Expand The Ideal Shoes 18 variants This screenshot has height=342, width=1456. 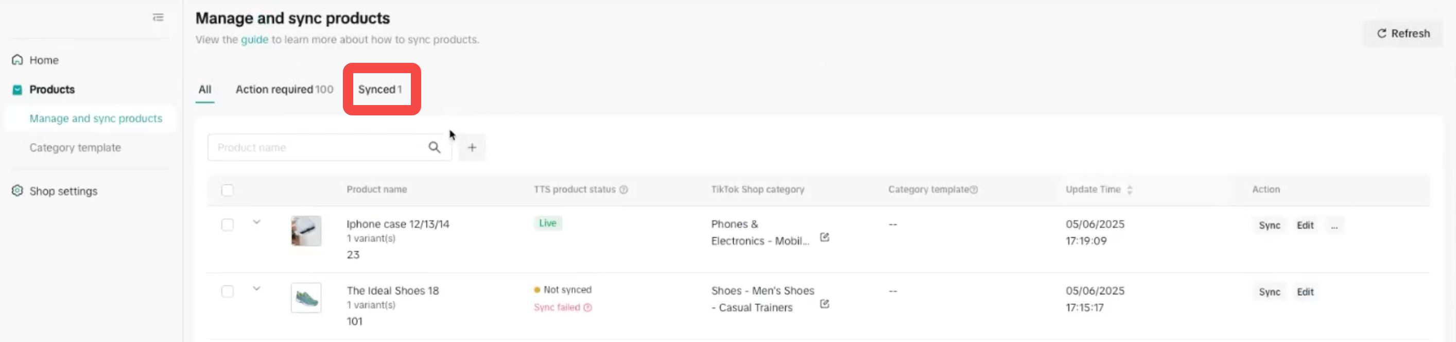pyautogui.click(x=256, y=289)
